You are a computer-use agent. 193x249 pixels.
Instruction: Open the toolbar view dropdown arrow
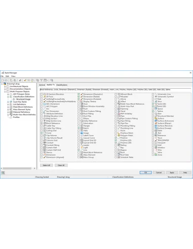coord(48,80)
